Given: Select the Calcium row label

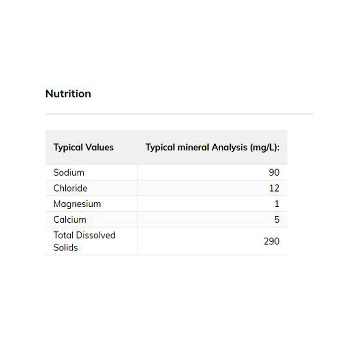Looking at the screenshot, I should point(70,219).
